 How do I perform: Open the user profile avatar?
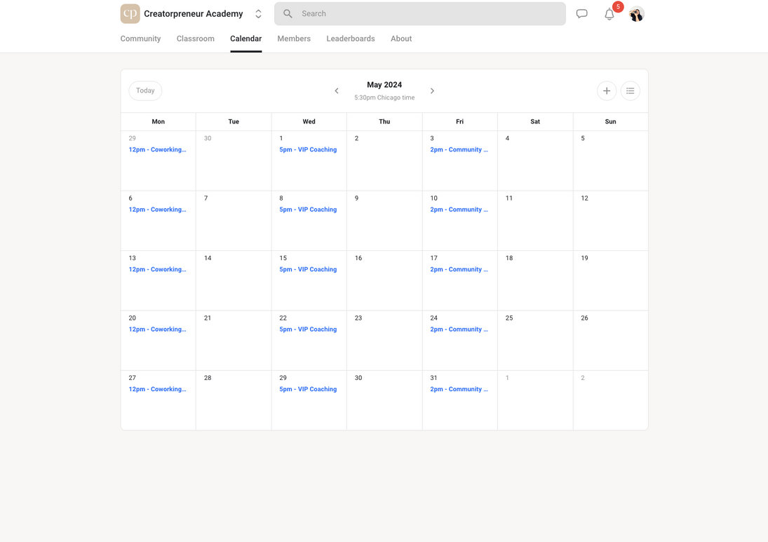pyautogui.click(x=636, y=14)
